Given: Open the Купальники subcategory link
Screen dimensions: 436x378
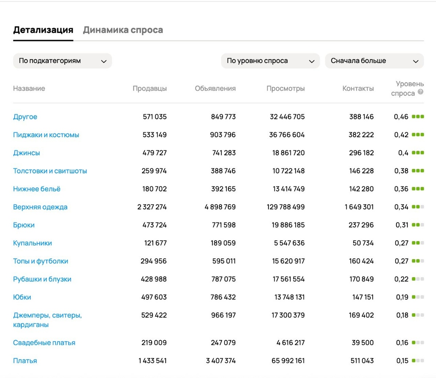Looking at the screenshot, I should [x=32, y=243].
